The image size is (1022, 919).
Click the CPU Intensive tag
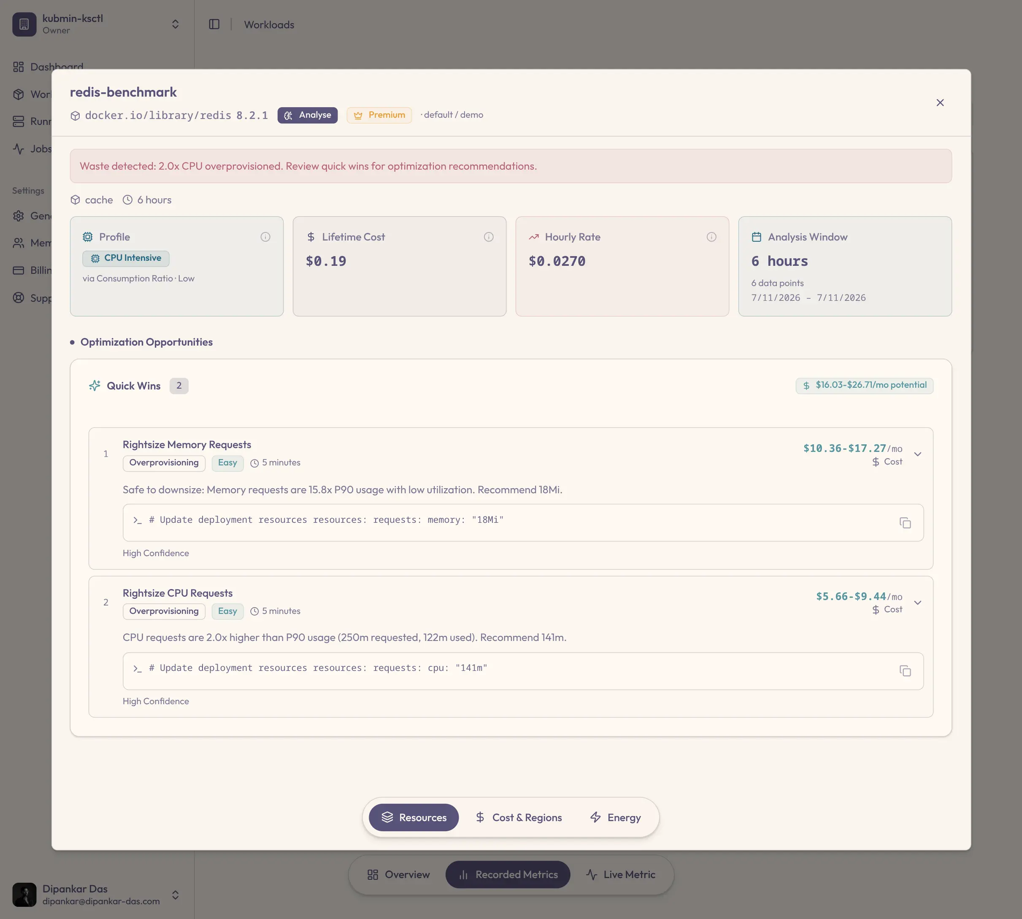click(126, 258)
